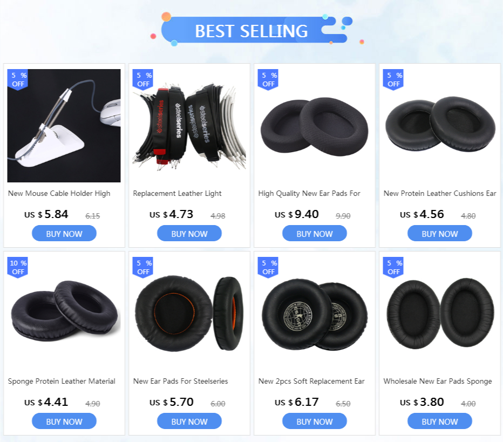The image size is (503, 442).
Task: Open the 'Sponge Protein Leather Material' product link
Action: pyautogui.click(x=62, y=381)
